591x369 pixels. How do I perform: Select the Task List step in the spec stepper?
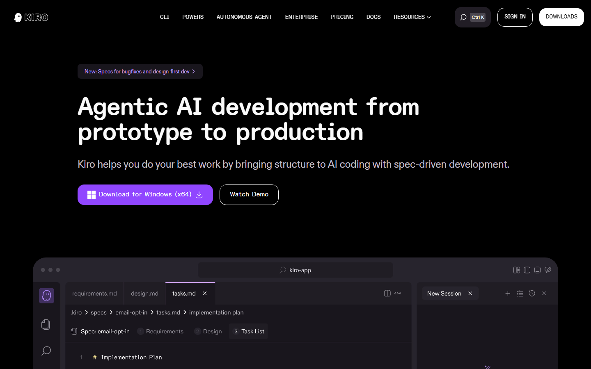(x=248, y=331)
